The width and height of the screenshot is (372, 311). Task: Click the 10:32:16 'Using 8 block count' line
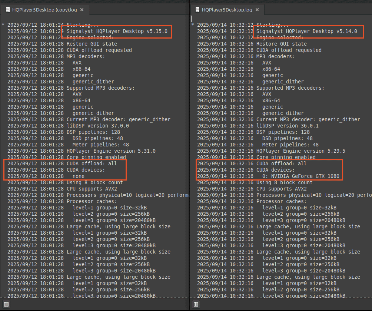pyautogui.click(x=255, y=183)
